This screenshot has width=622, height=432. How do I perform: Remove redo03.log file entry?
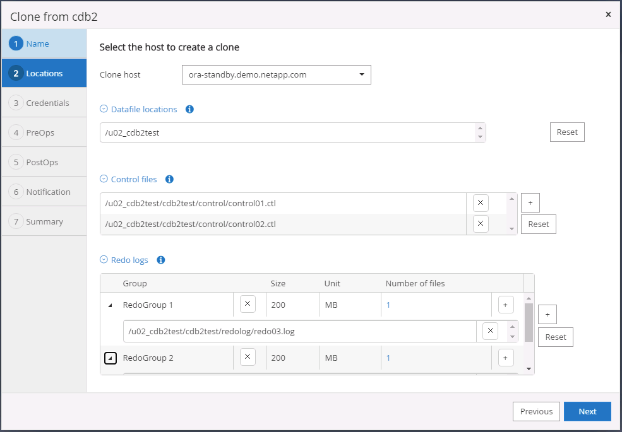click(491, 330)
